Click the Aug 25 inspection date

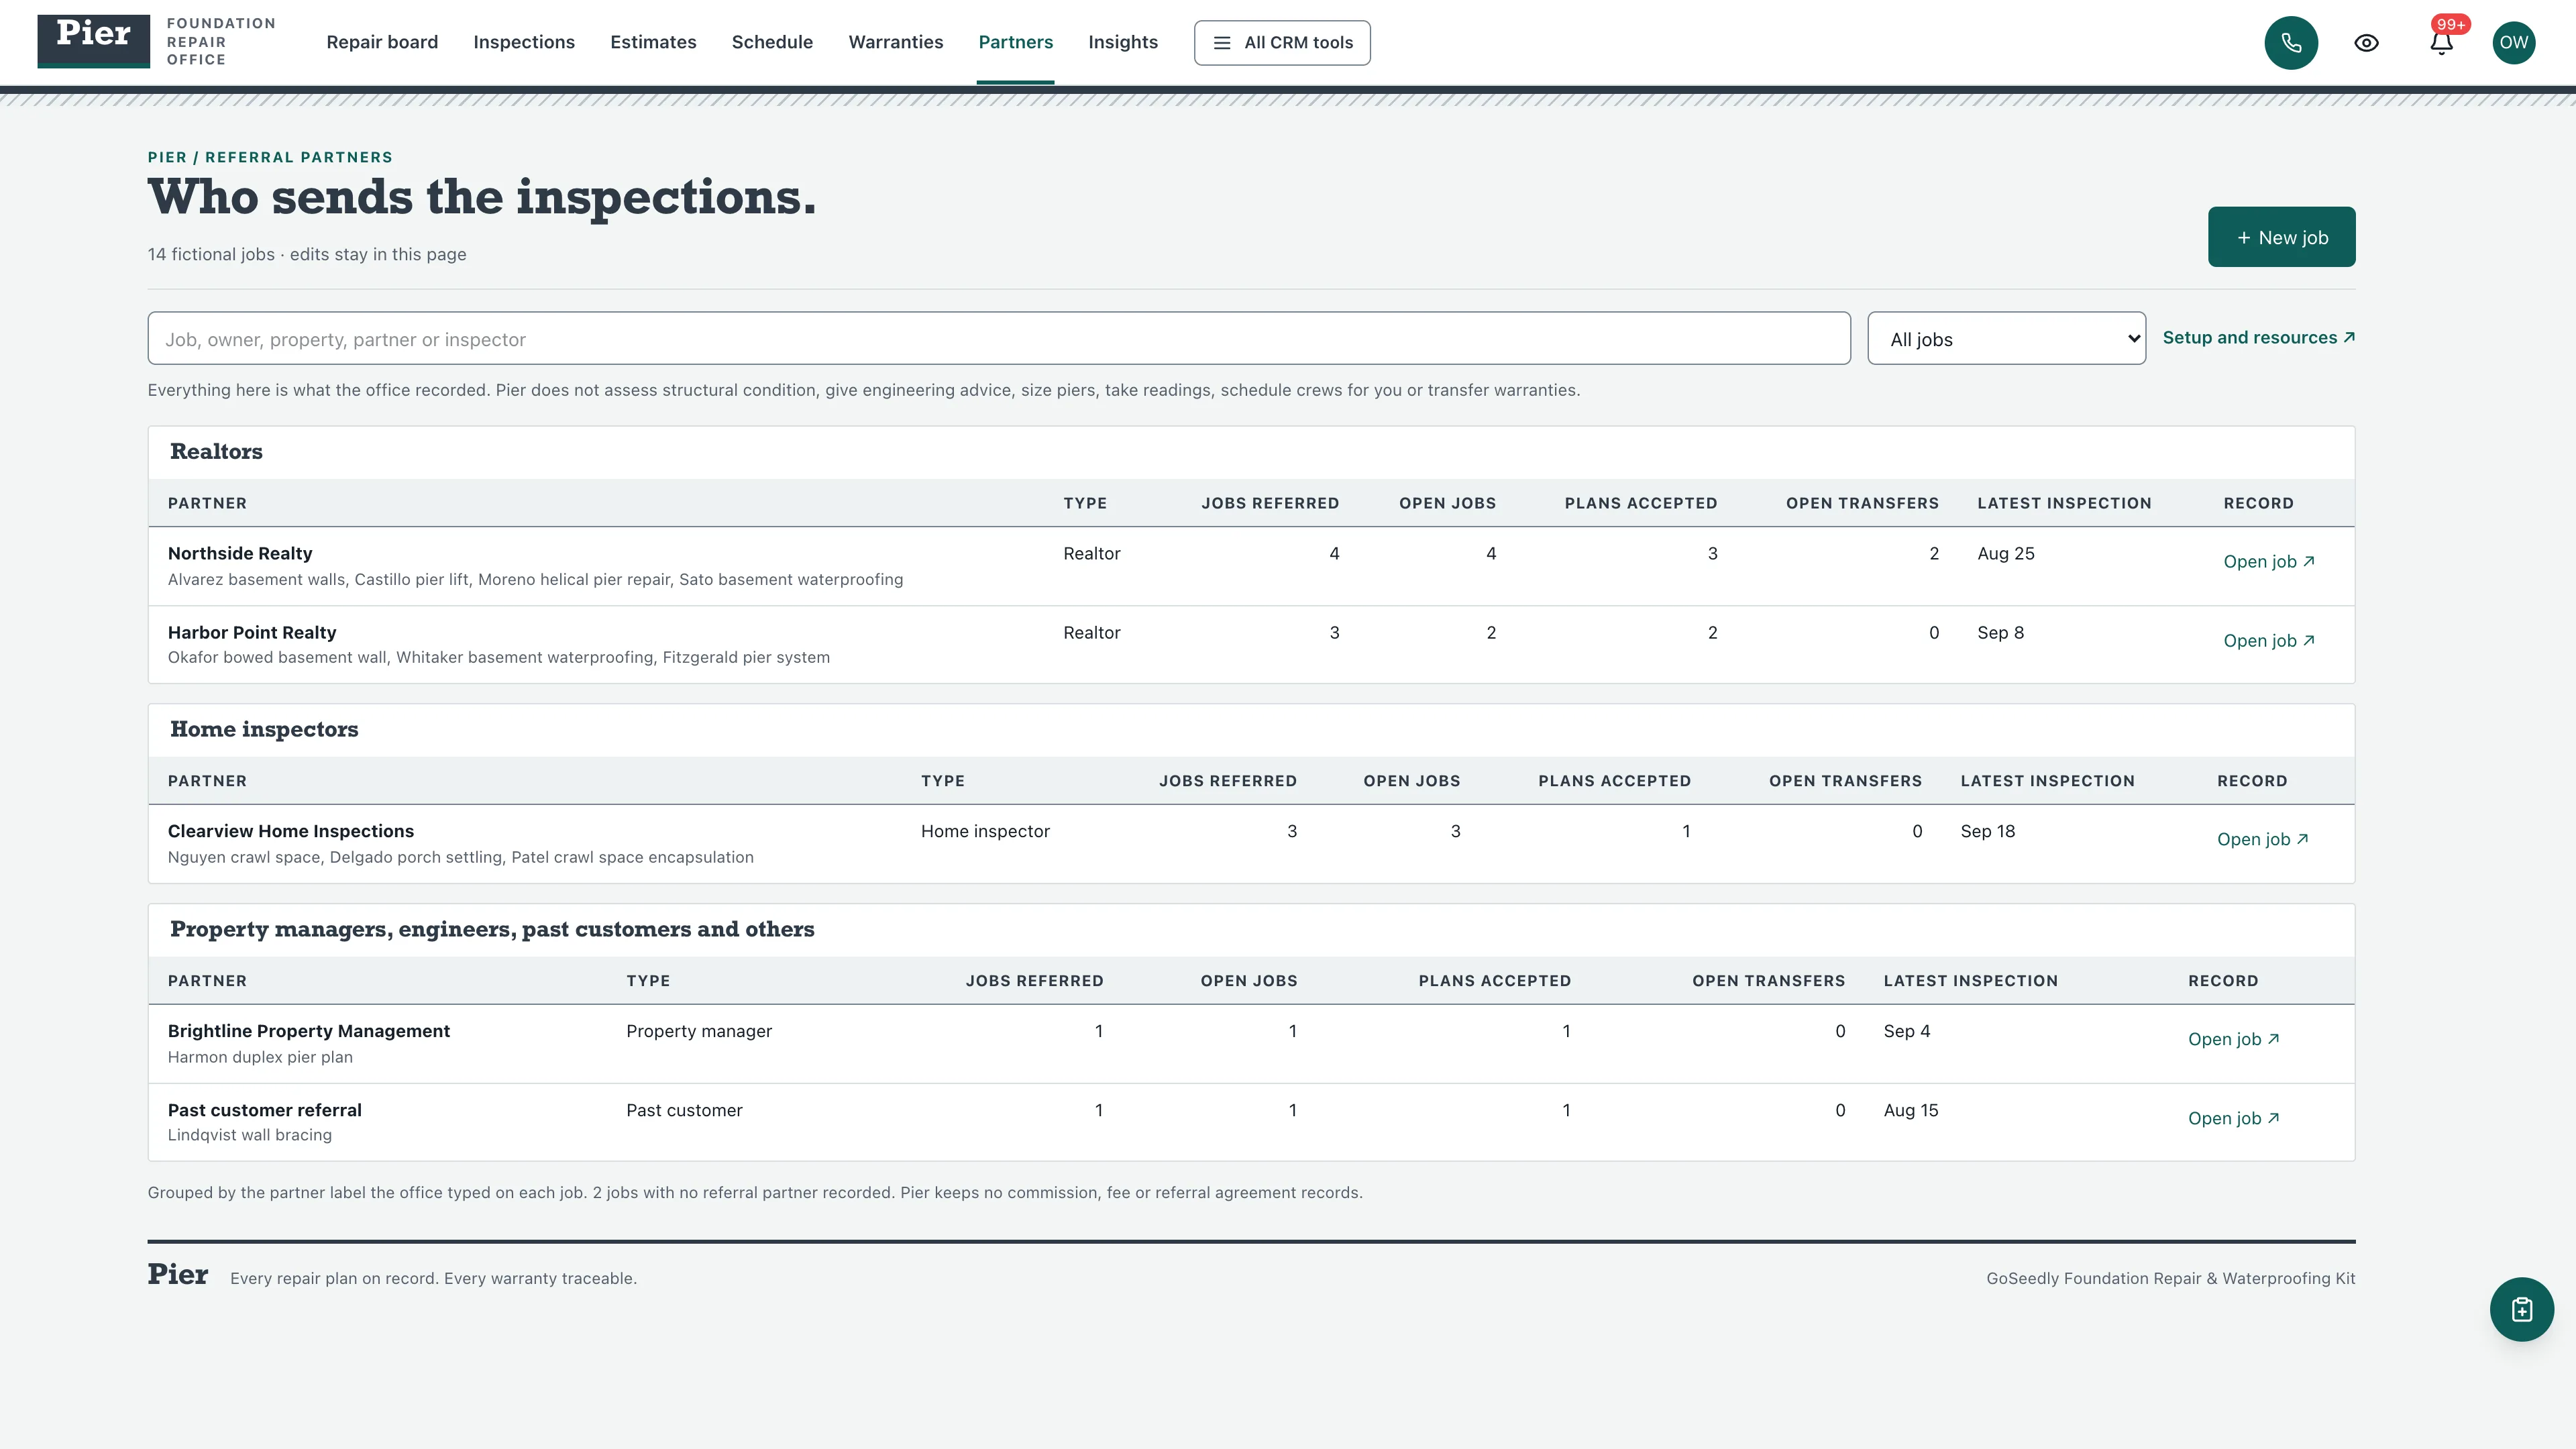coord(2006,554)
